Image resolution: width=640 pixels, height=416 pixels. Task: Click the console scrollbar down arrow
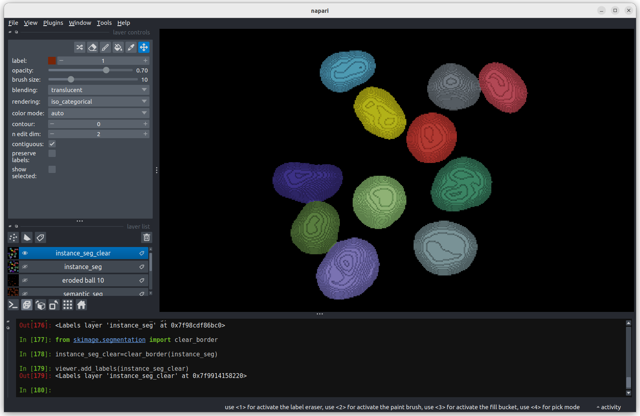[x=628, y=393]
